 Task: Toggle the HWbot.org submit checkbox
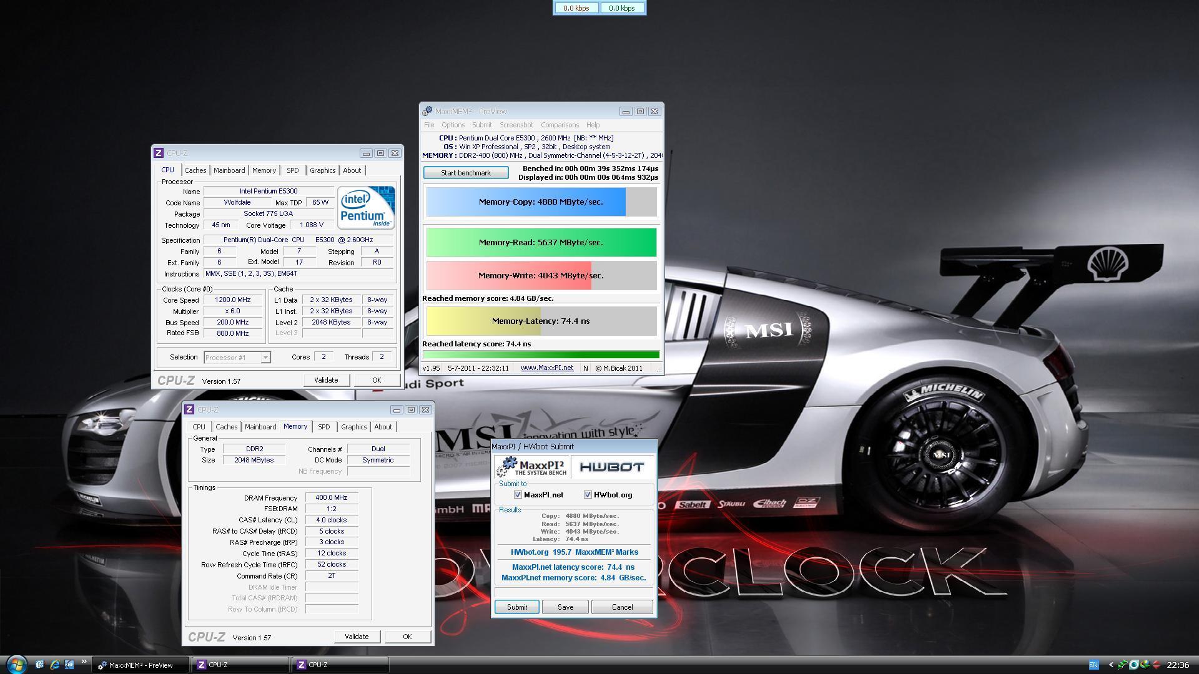[588, 495]
